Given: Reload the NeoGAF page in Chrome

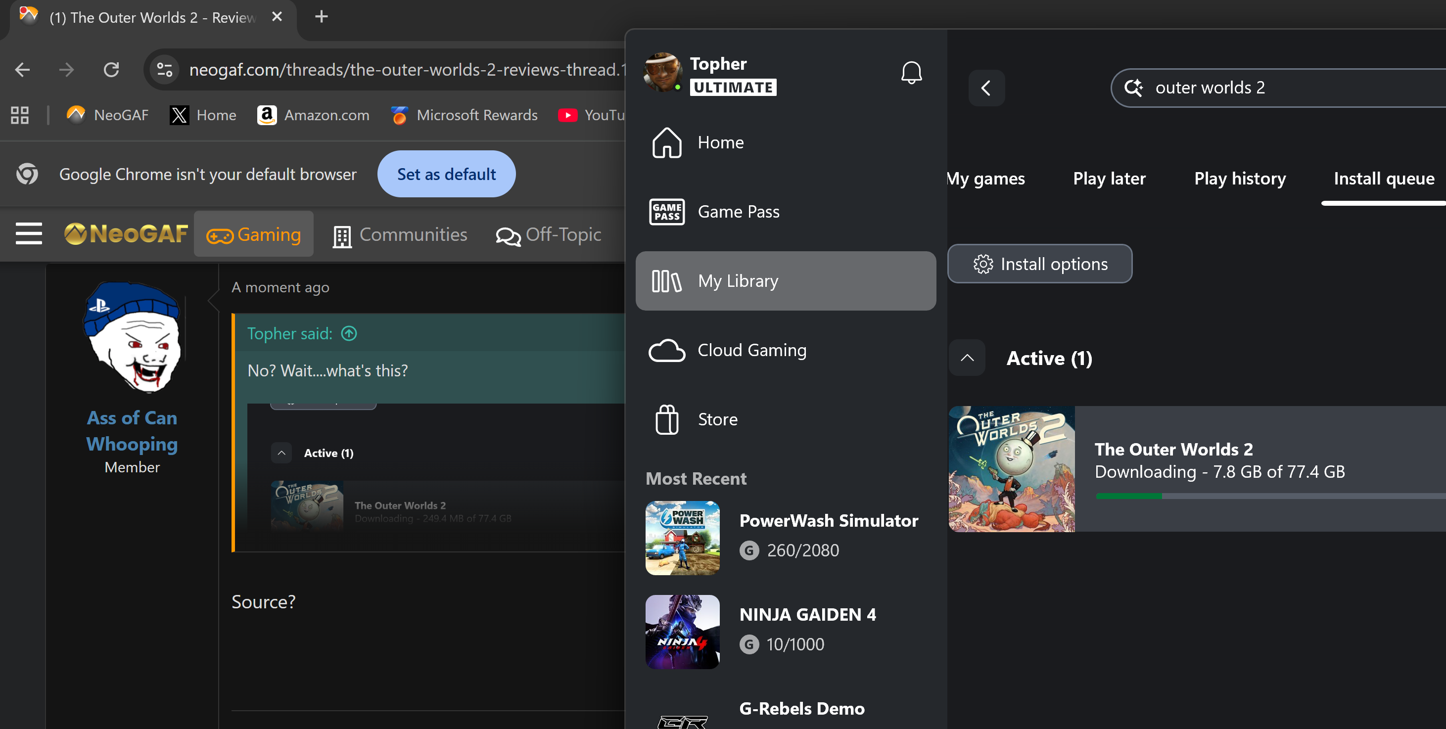Looking at the screenshot, I should (111, 70).
